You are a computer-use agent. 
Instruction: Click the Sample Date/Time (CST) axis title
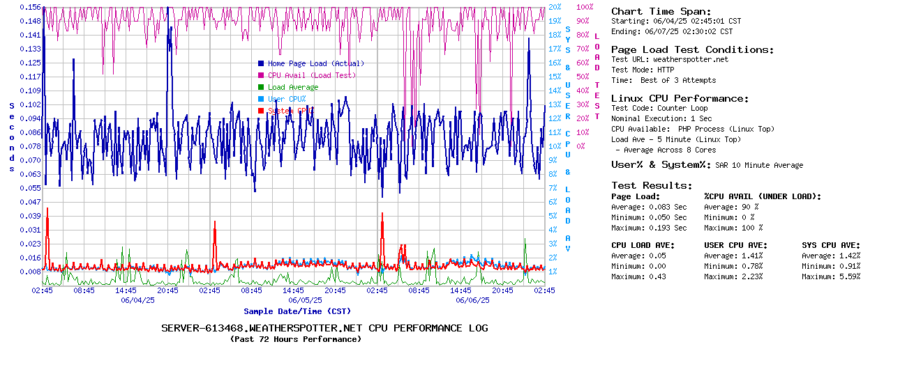[297, 311]
